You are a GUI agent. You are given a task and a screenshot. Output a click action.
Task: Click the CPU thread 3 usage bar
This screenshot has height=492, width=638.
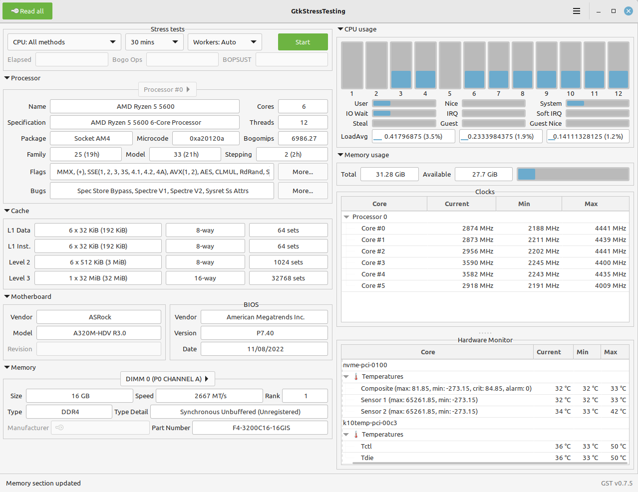pos(401,65)
